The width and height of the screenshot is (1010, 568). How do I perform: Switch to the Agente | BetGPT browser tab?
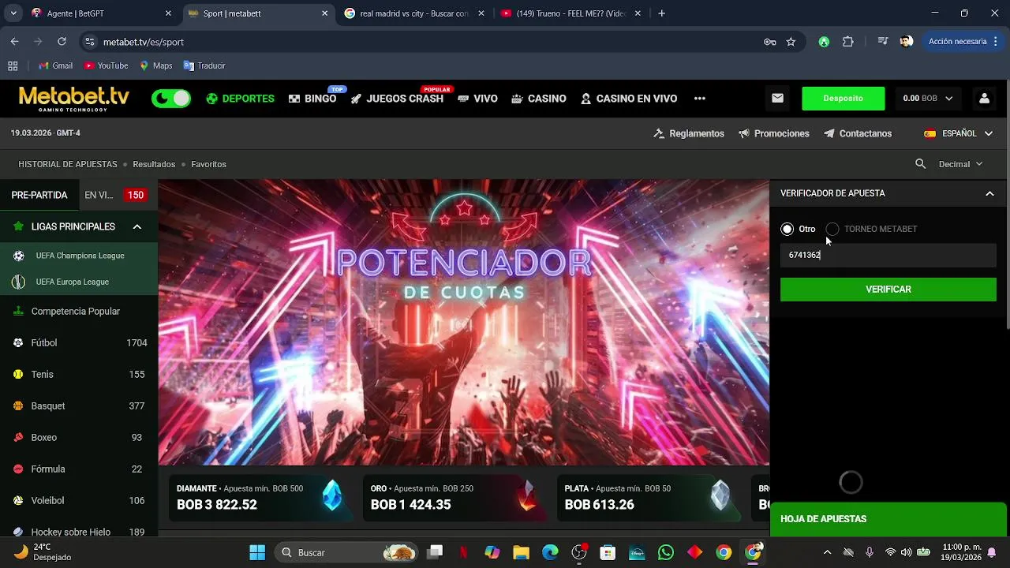pyautogui.click(x=101, y=13)
